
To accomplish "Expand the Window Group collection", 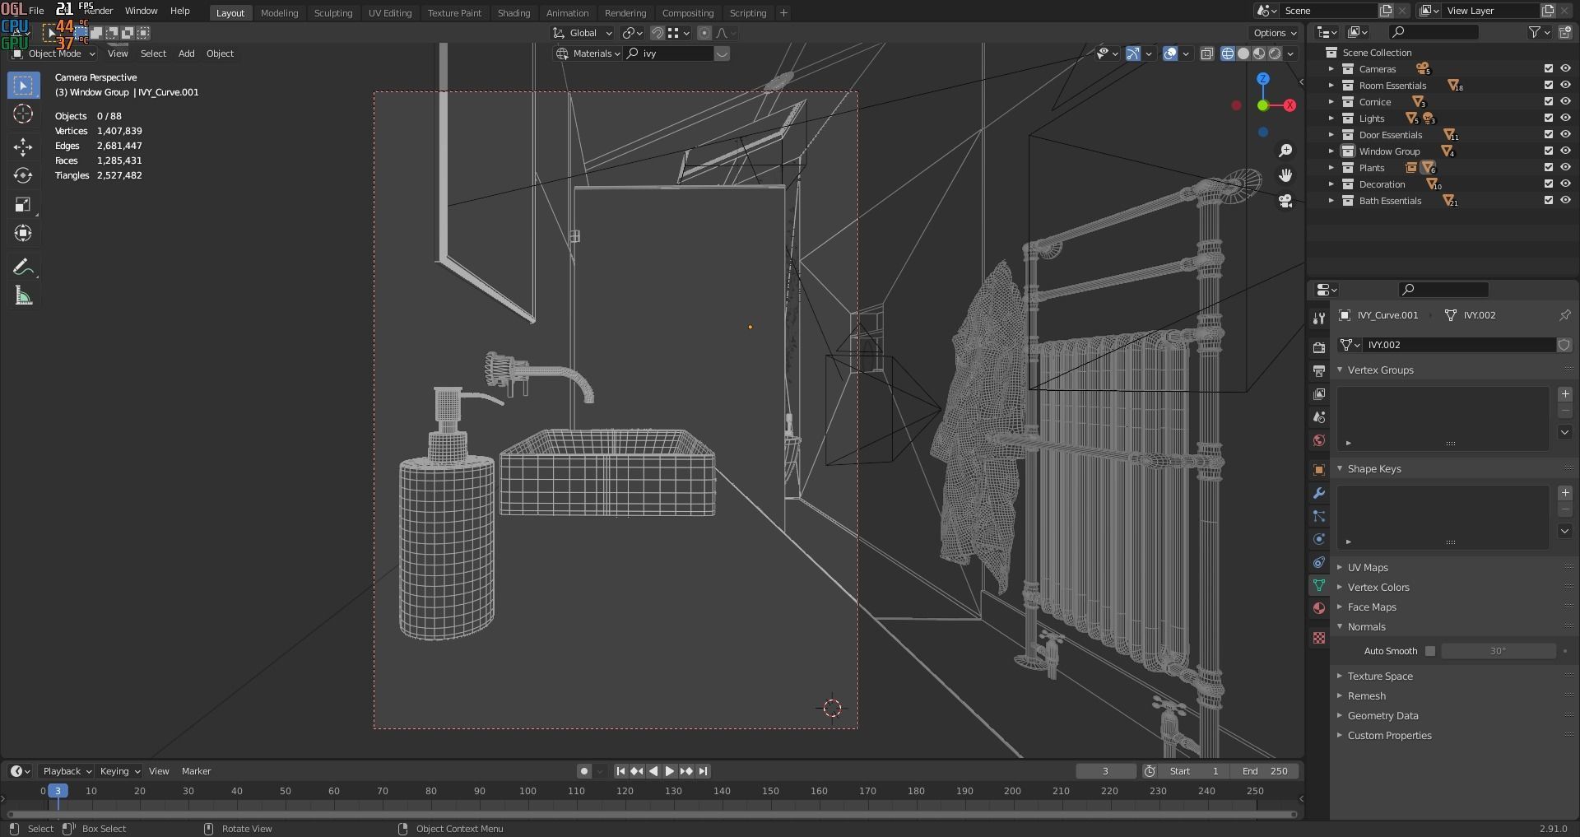I will click(x=1331, y=151).
